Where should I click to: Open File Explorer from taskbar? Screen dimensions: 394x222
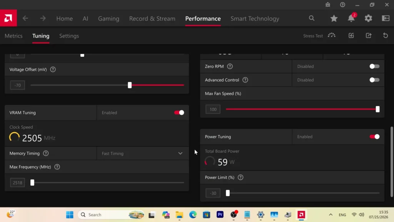click(179, 215)
